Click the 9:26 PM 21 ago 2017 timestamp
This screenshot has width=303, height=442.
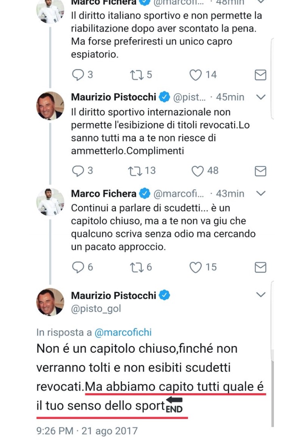pos(87,431)
